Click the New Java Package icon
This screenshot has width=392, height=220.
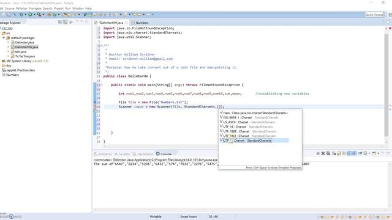click(49, 15)
